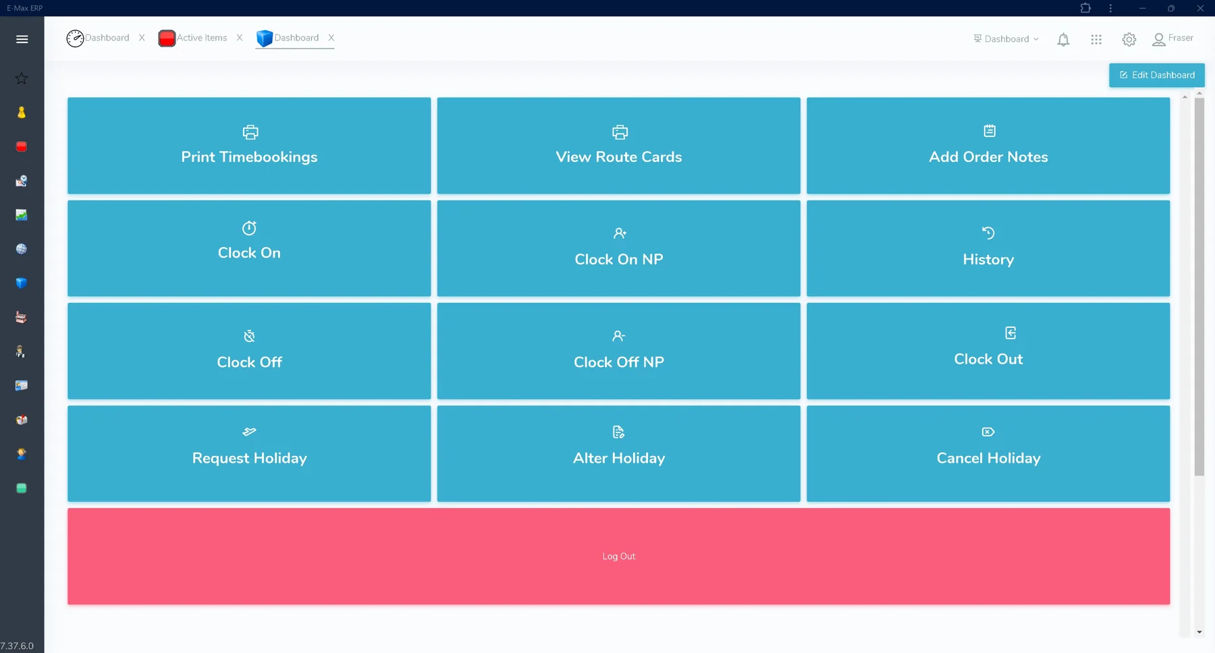Click the red Log Out tile
Image resolution: width=1215 pixels, height=653 pixels.
(x=619, y=557)
